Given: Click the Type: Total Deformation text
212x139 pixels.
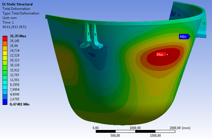Looking at the screenshot, I should [21, 13].
